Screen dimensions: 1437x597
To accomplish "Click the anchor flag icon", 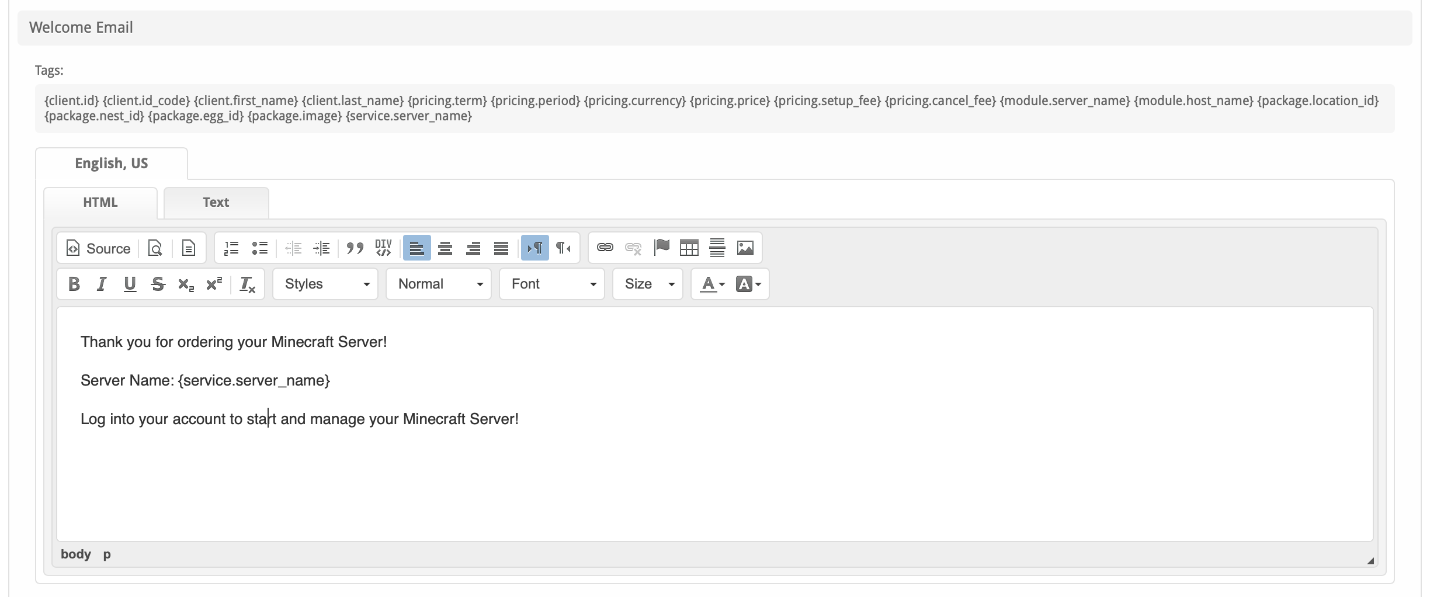I will [x=661, y=248].
